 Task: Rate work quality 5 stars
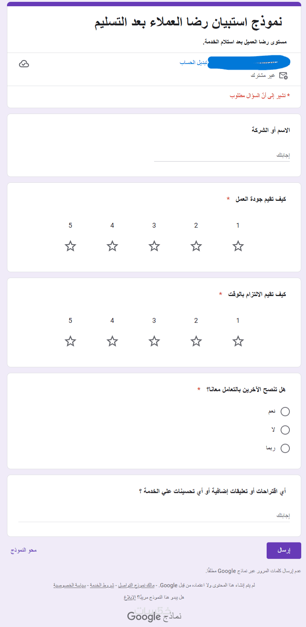(x=70, y=246)
